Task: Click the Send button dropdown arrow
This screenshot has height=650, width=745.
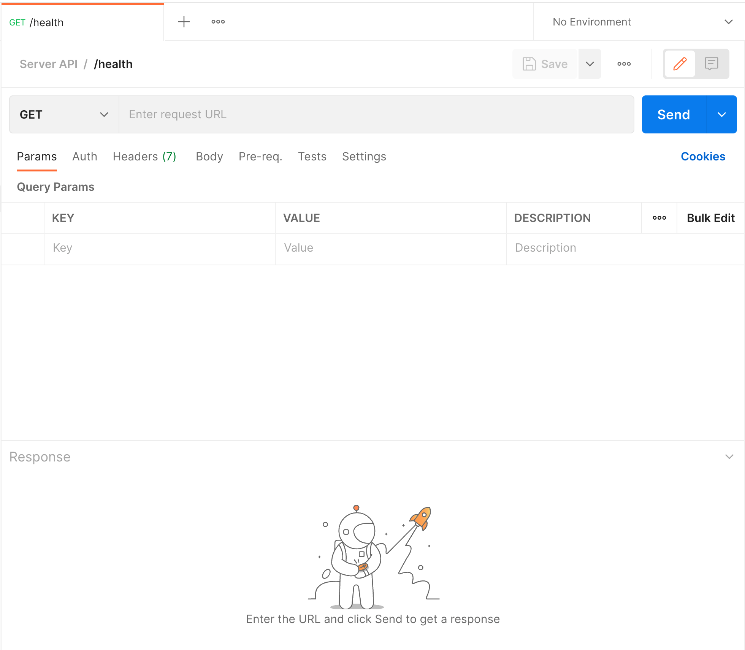Action: click(x=722, y=115)
